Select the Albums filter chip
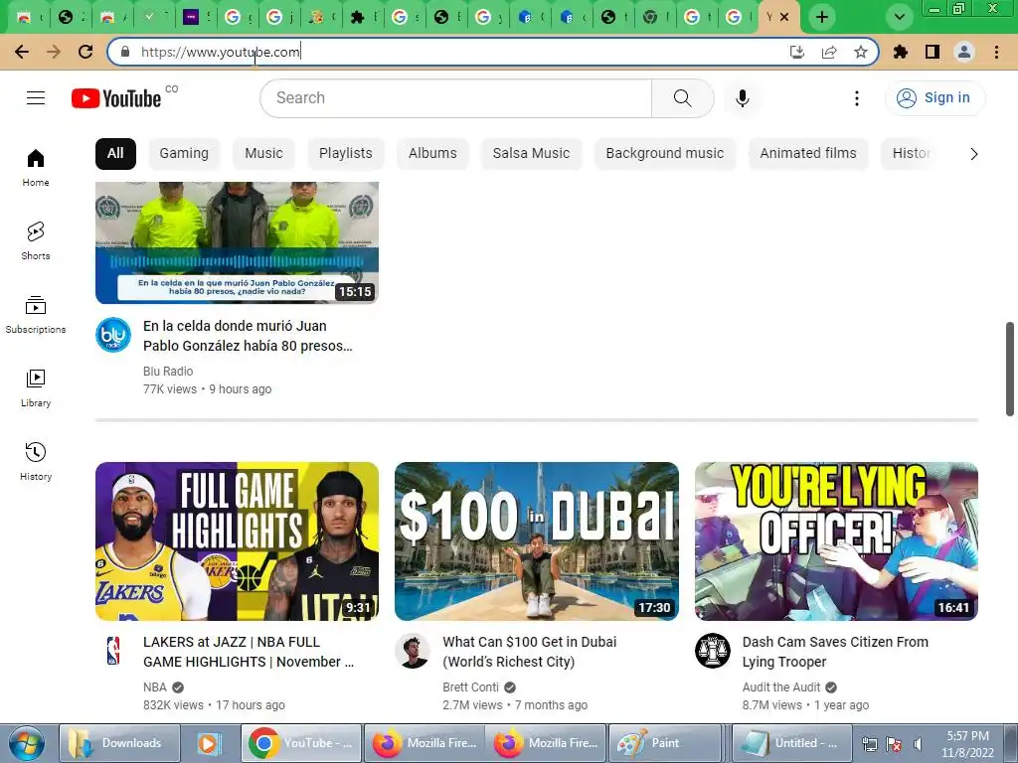The height and width of the screenshot is (763, 1018). tap(432, 154)
